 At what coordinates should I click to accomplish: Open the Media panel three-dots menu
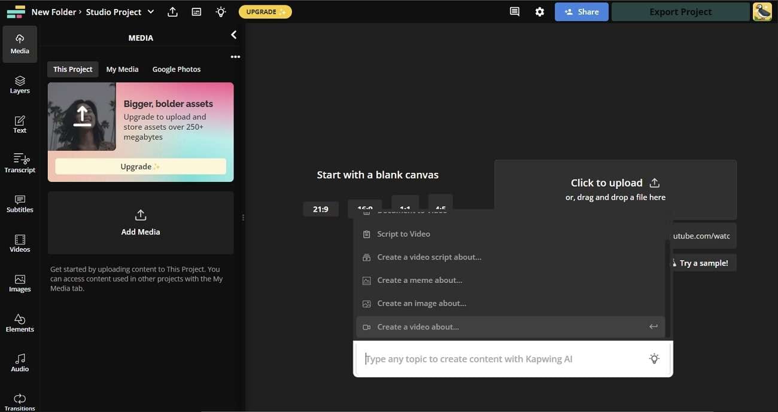pyautogui.click(x=235, y=57)
